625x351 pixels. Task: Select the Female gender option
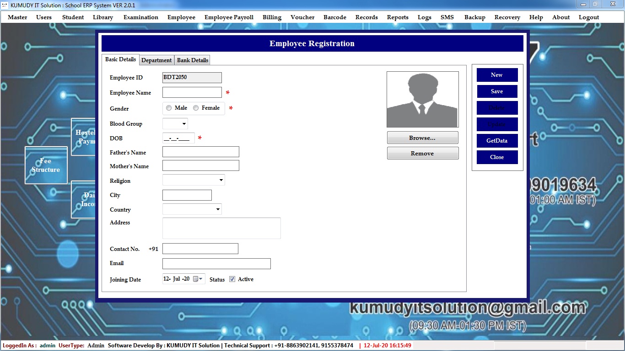(196, 108)
